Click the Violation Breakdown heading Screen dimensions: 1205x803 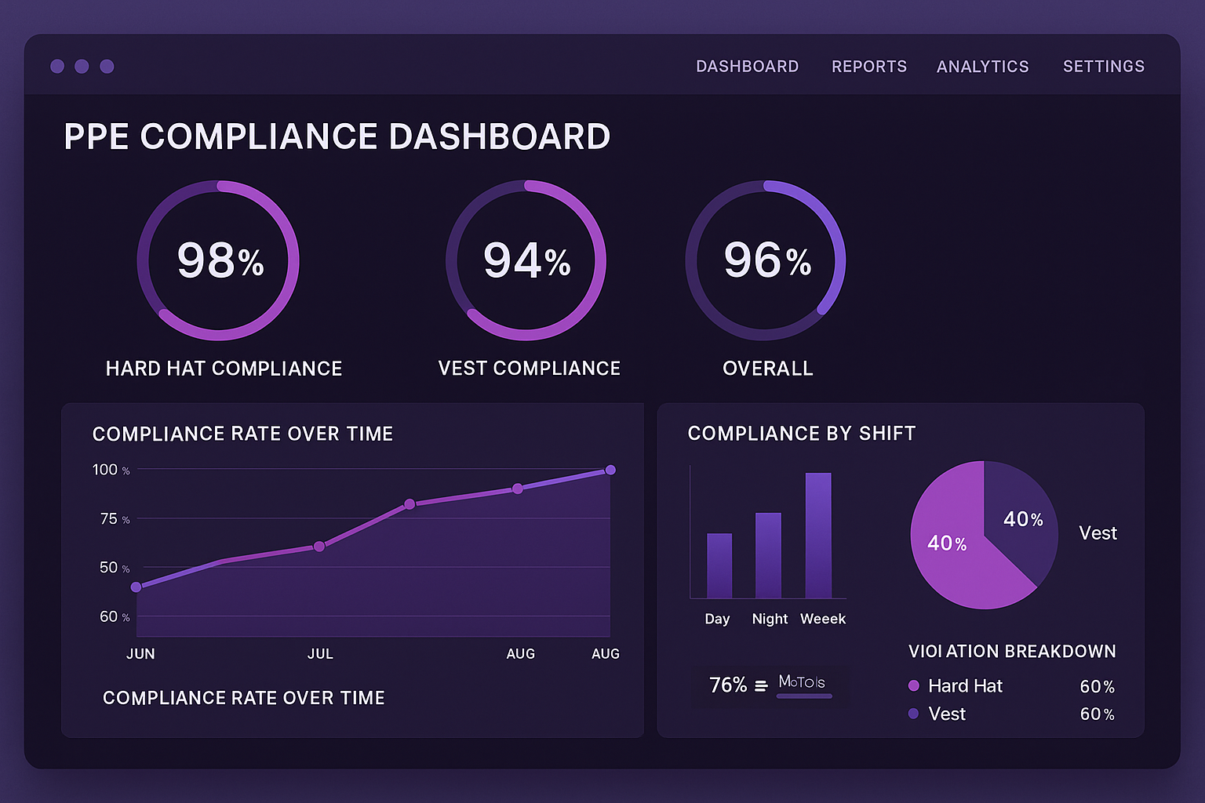(1012, 651)
